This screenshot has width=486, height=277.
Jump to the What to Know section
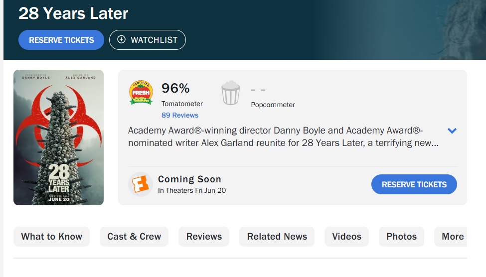[x=51, y=237]
